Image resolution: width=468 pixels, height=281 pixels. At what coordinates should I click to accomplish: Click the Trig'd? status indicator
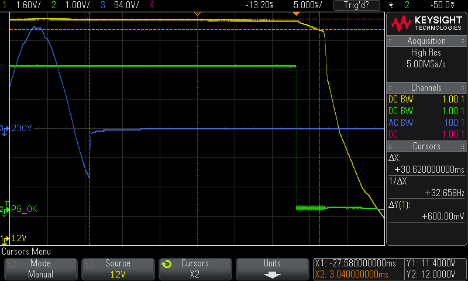click(x=357, y=5)
